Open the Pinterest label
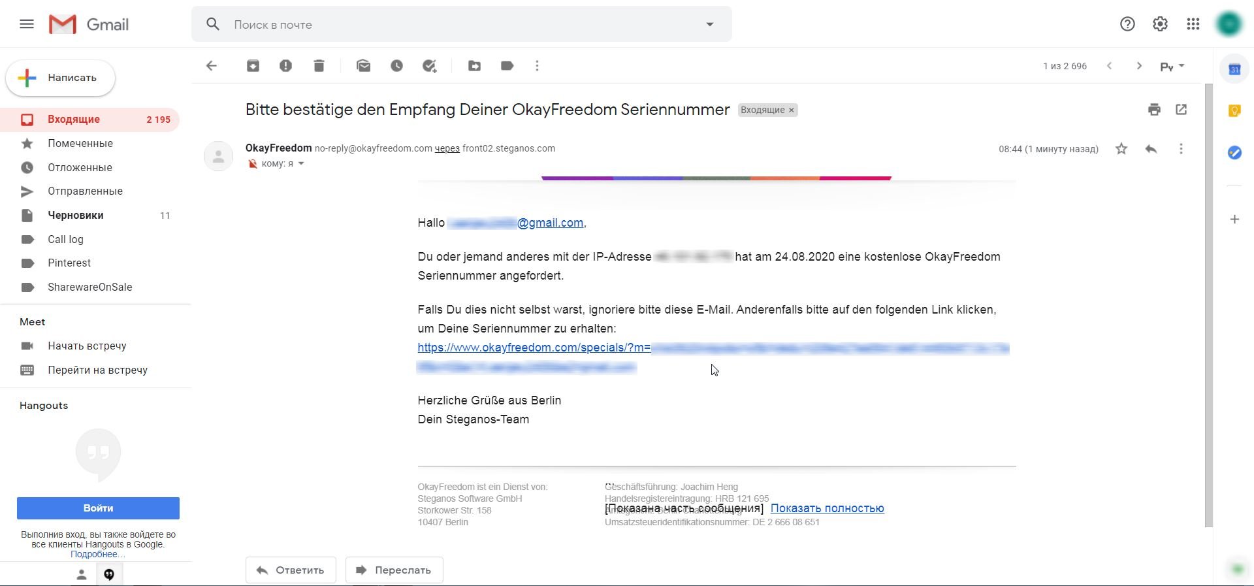 coord(89,263)
